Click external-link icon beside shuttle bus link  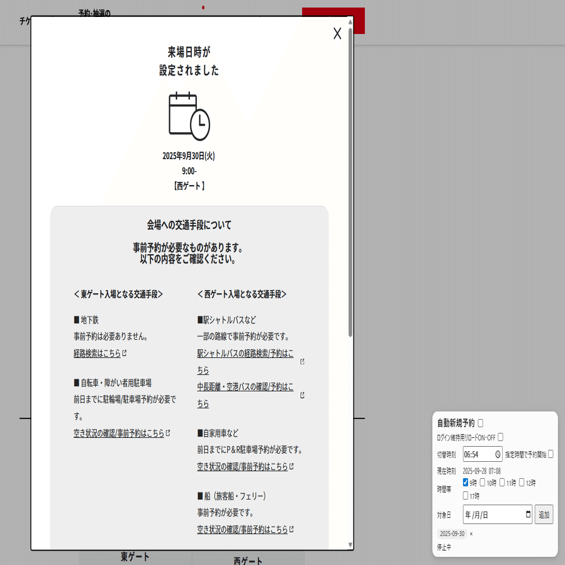(302, 362)
